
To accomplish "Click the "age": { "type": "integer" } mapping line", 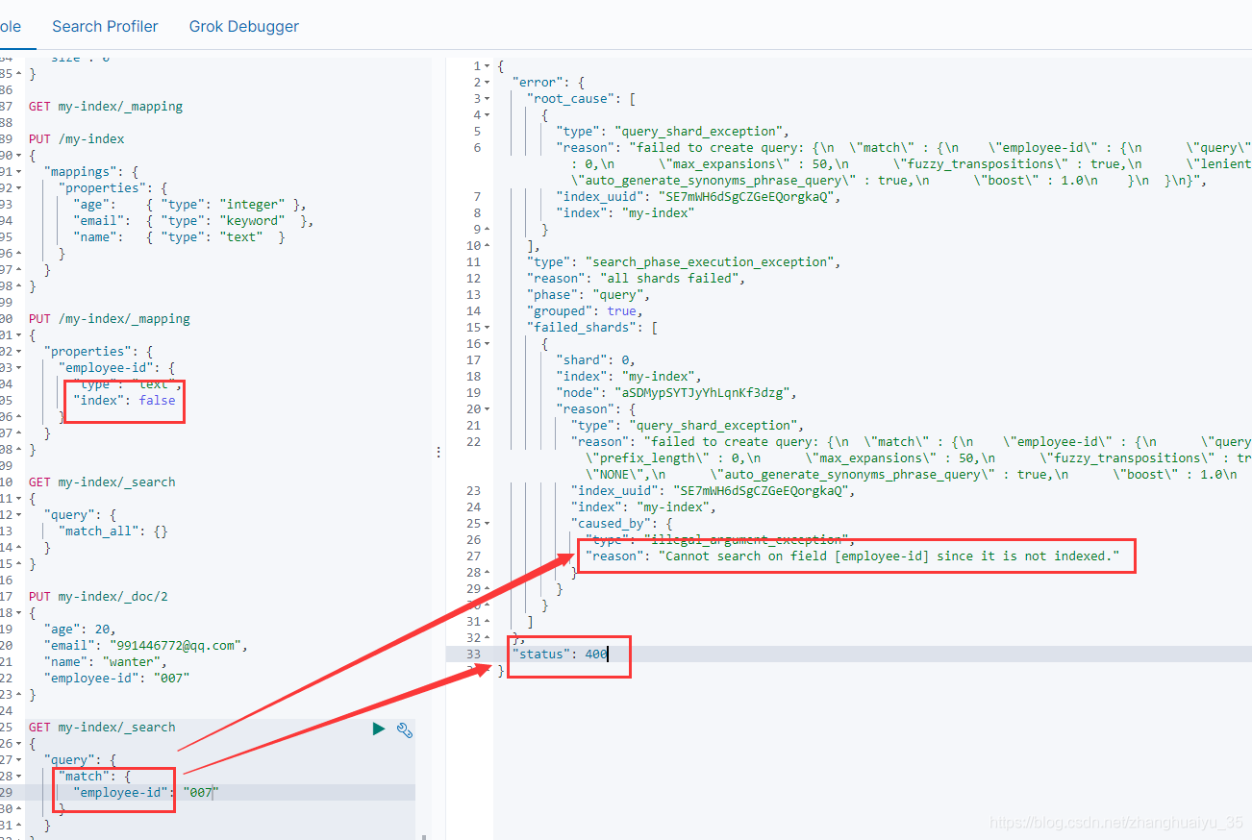I will 189,204.
